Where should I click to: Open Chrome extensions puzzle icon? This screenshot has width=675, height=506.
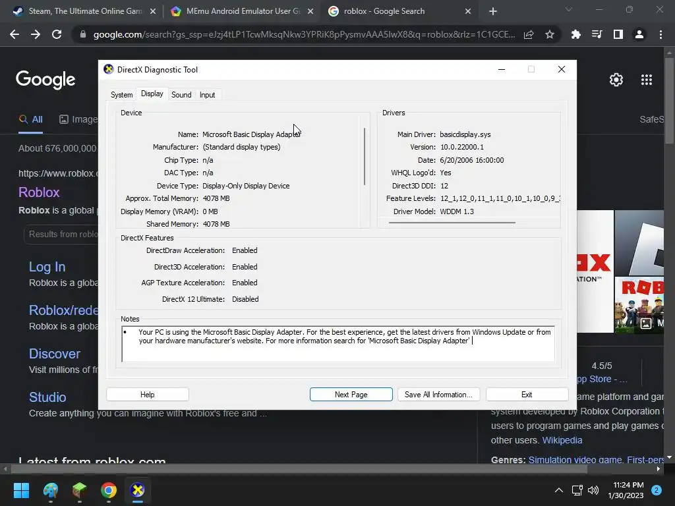pos(575,34)
